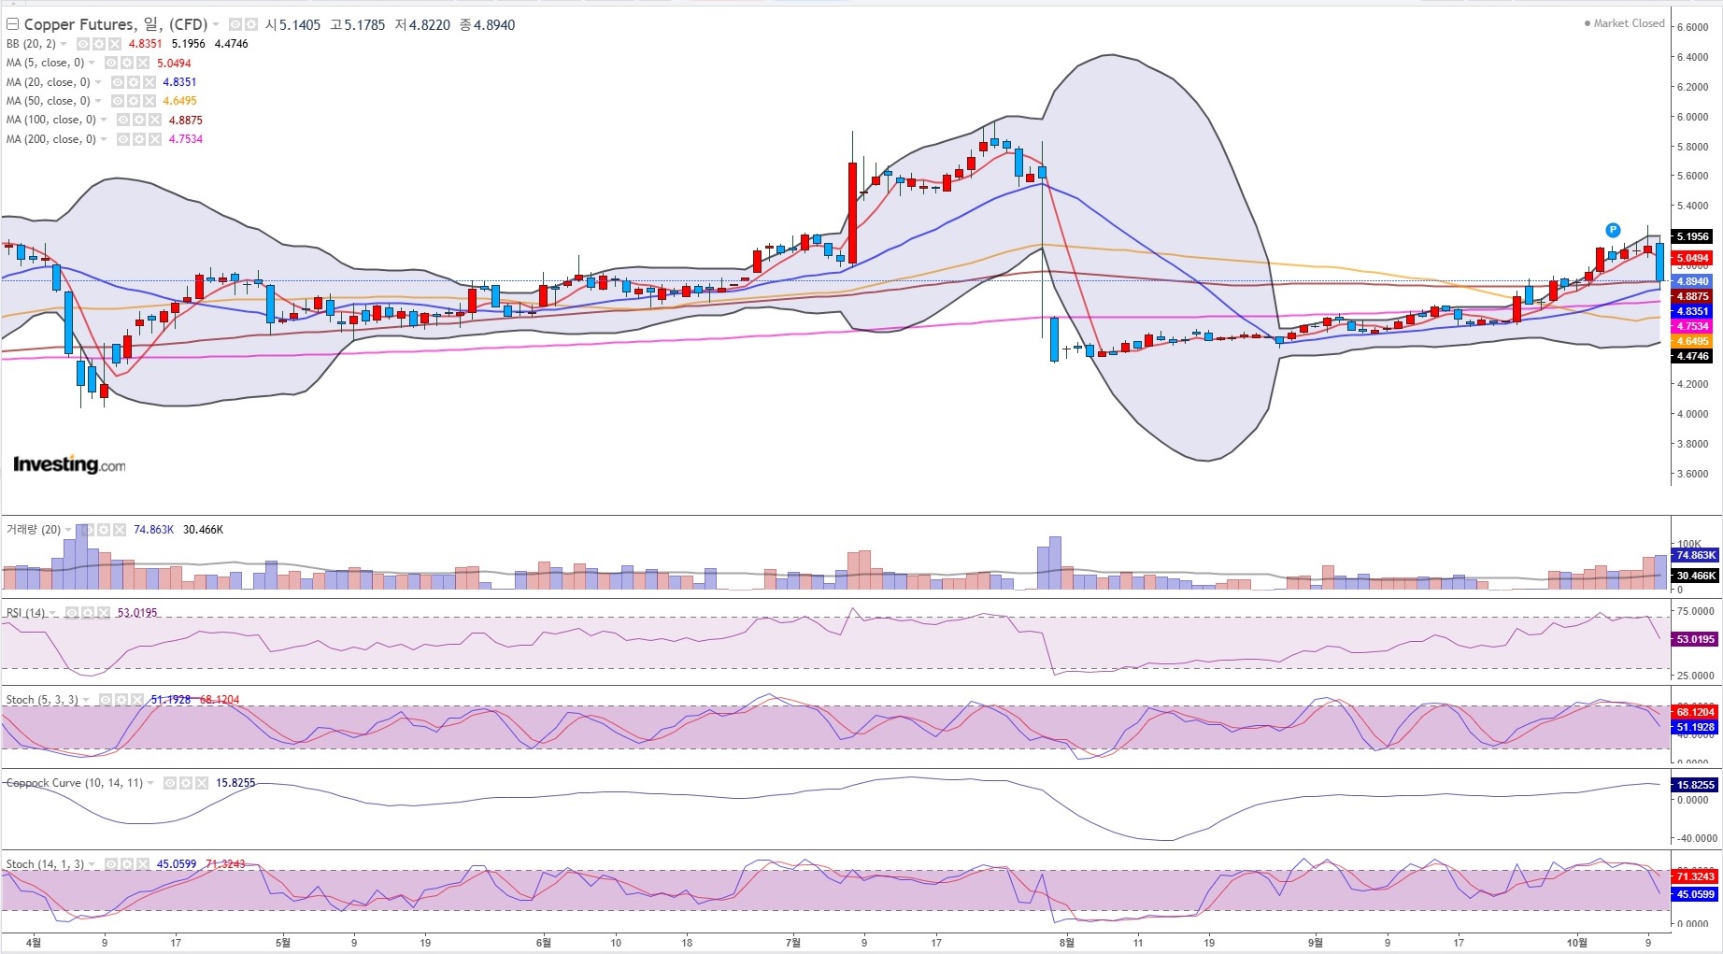Viewport: 1723px width, 954px height.
Task: Collapse the Copper Futures legend box
Action: [13, 24]
